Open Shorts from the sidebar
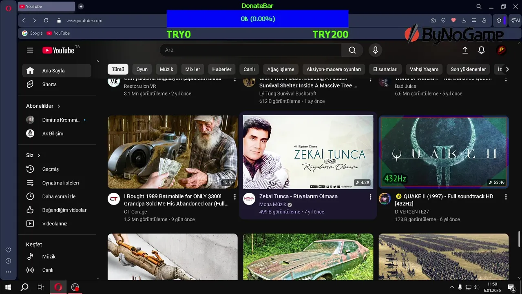522x294 pixels. 57,84
